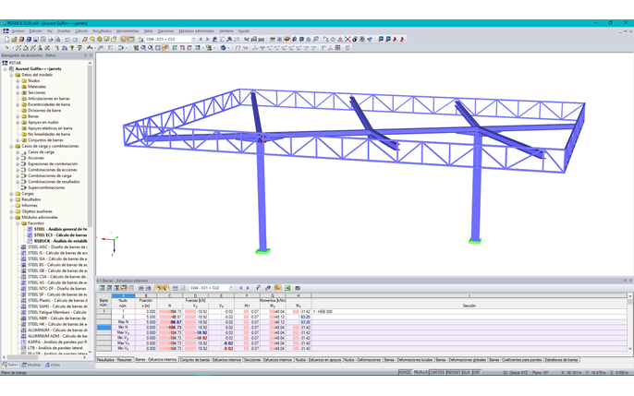Click the Save diskette icon in the toolbar
The image size is (634, 396).
pyautogui.click(x=35, y=39)
